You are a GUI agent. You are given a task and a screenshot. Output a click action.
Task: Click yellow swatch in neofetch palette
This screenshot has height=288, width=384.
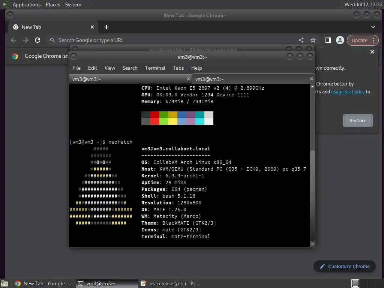click(x=172, y=118)
